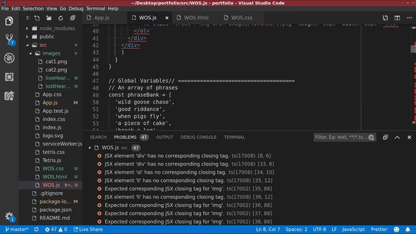Send feedback via smiley icon

pos(396,229)
